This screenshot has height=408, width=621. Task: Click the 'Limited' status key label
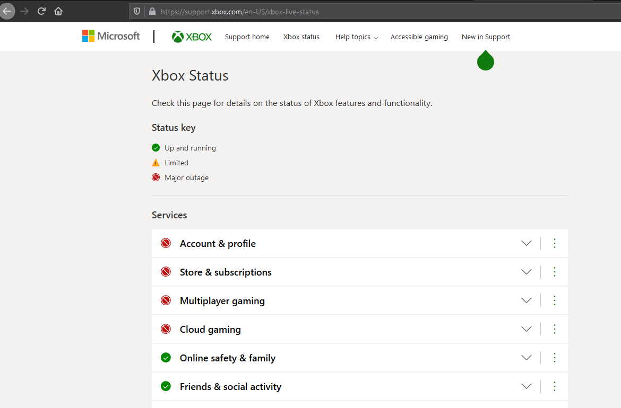pyautogui.click(x=176, y=163)
